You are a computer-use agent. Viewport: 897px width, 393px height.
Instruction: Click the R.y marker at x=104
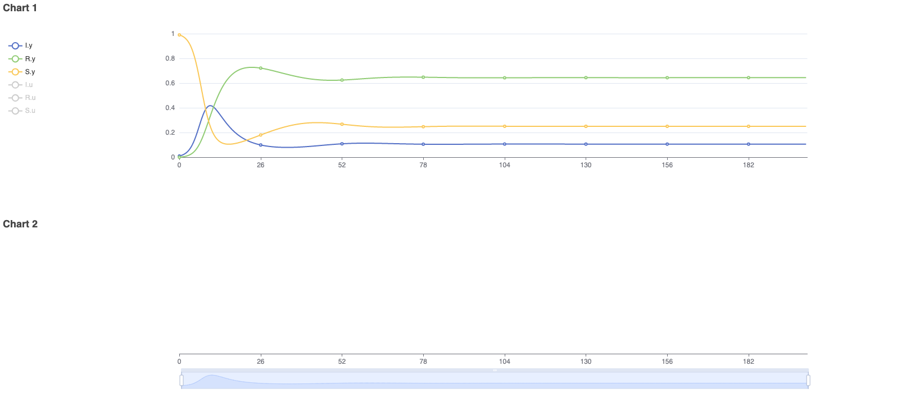(505, 77)
